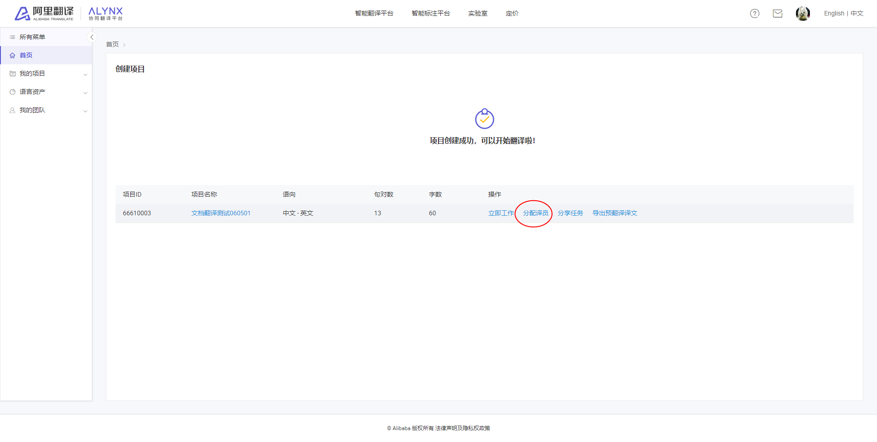Click the Alibaba Translate logo

click(x=44, y=14)
